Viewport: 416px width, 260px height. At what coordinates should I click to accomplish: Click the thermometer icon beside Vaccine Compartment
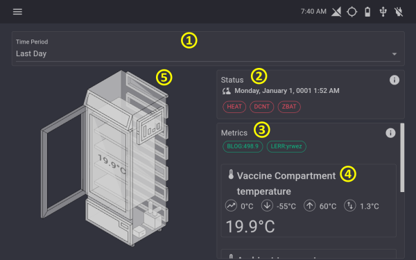click(x=231, y=175)
